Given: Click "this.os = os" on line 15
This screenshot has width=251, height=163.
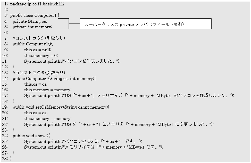Looking at the screenshot, I should tap(36, 84).
